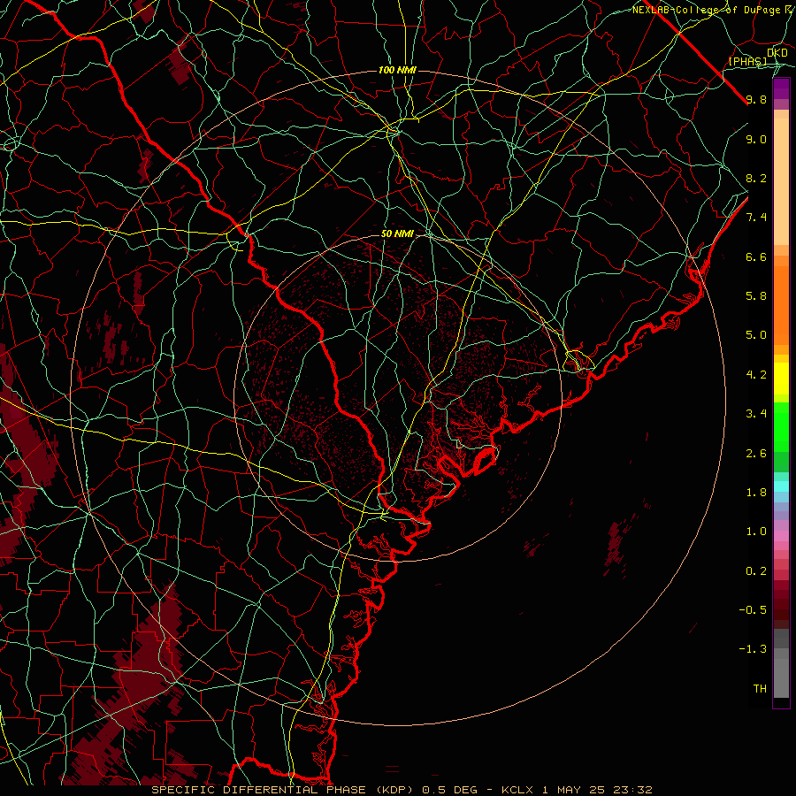Click the 9.8 value on the legend

756,99
